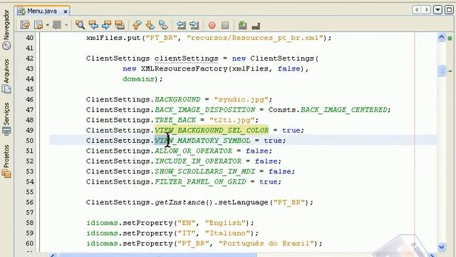The height and width of the screenshot is (257, 456).
Task: Click Shift Line Right icon
Action: click(x=195, y=25)
